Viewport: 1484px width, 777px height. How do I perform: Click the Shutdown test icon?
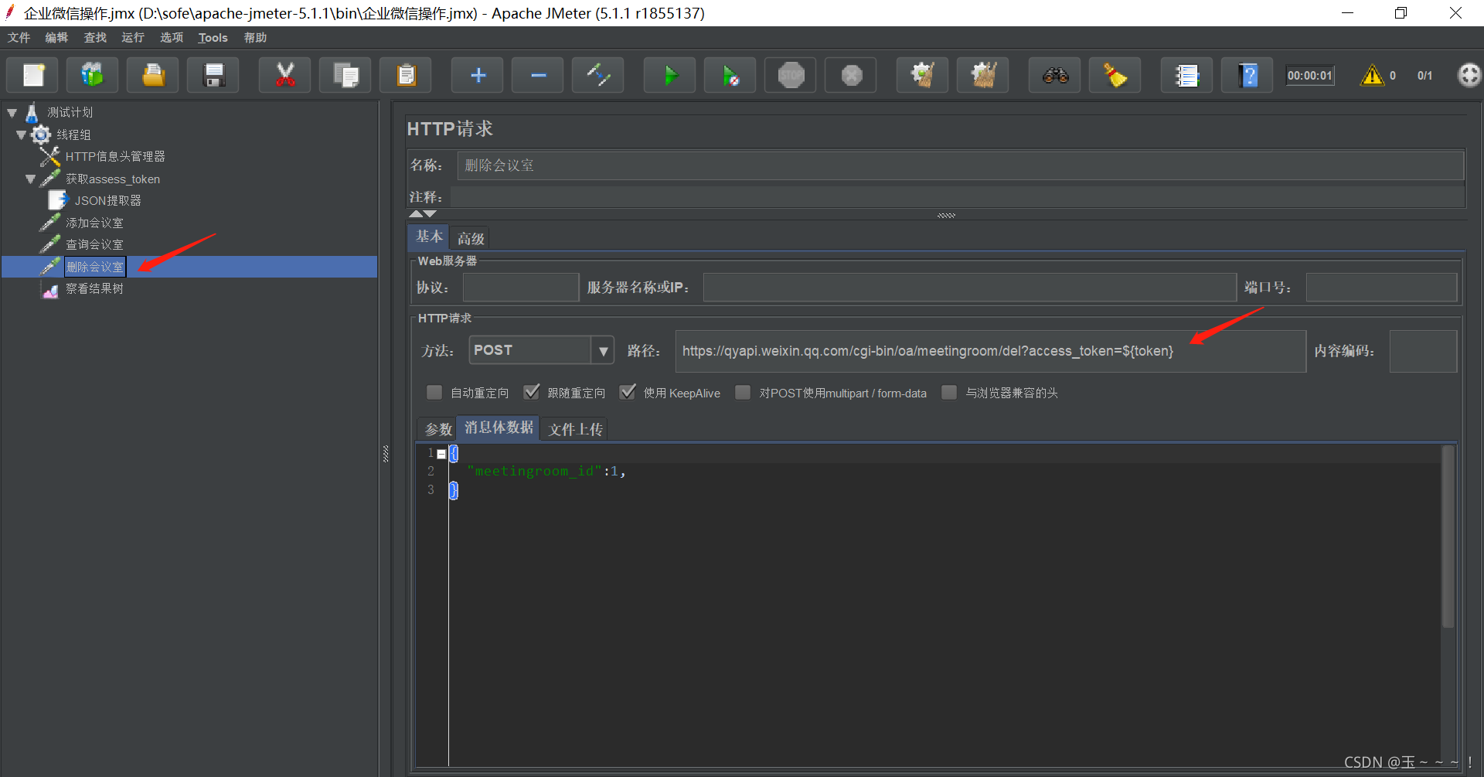(x=851, y=76)
